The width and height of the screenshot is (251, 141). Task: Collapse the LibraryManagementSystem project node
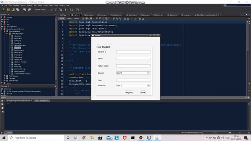click(2, 29)
